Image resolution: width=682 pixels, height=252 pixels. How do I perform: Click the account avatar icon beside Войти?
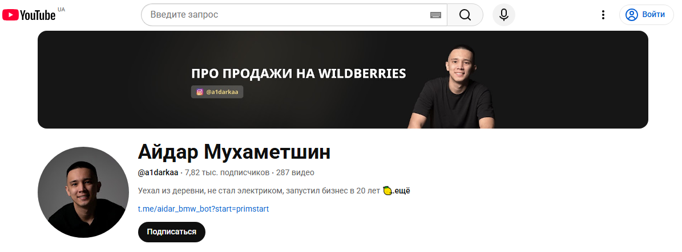(632, 15)
